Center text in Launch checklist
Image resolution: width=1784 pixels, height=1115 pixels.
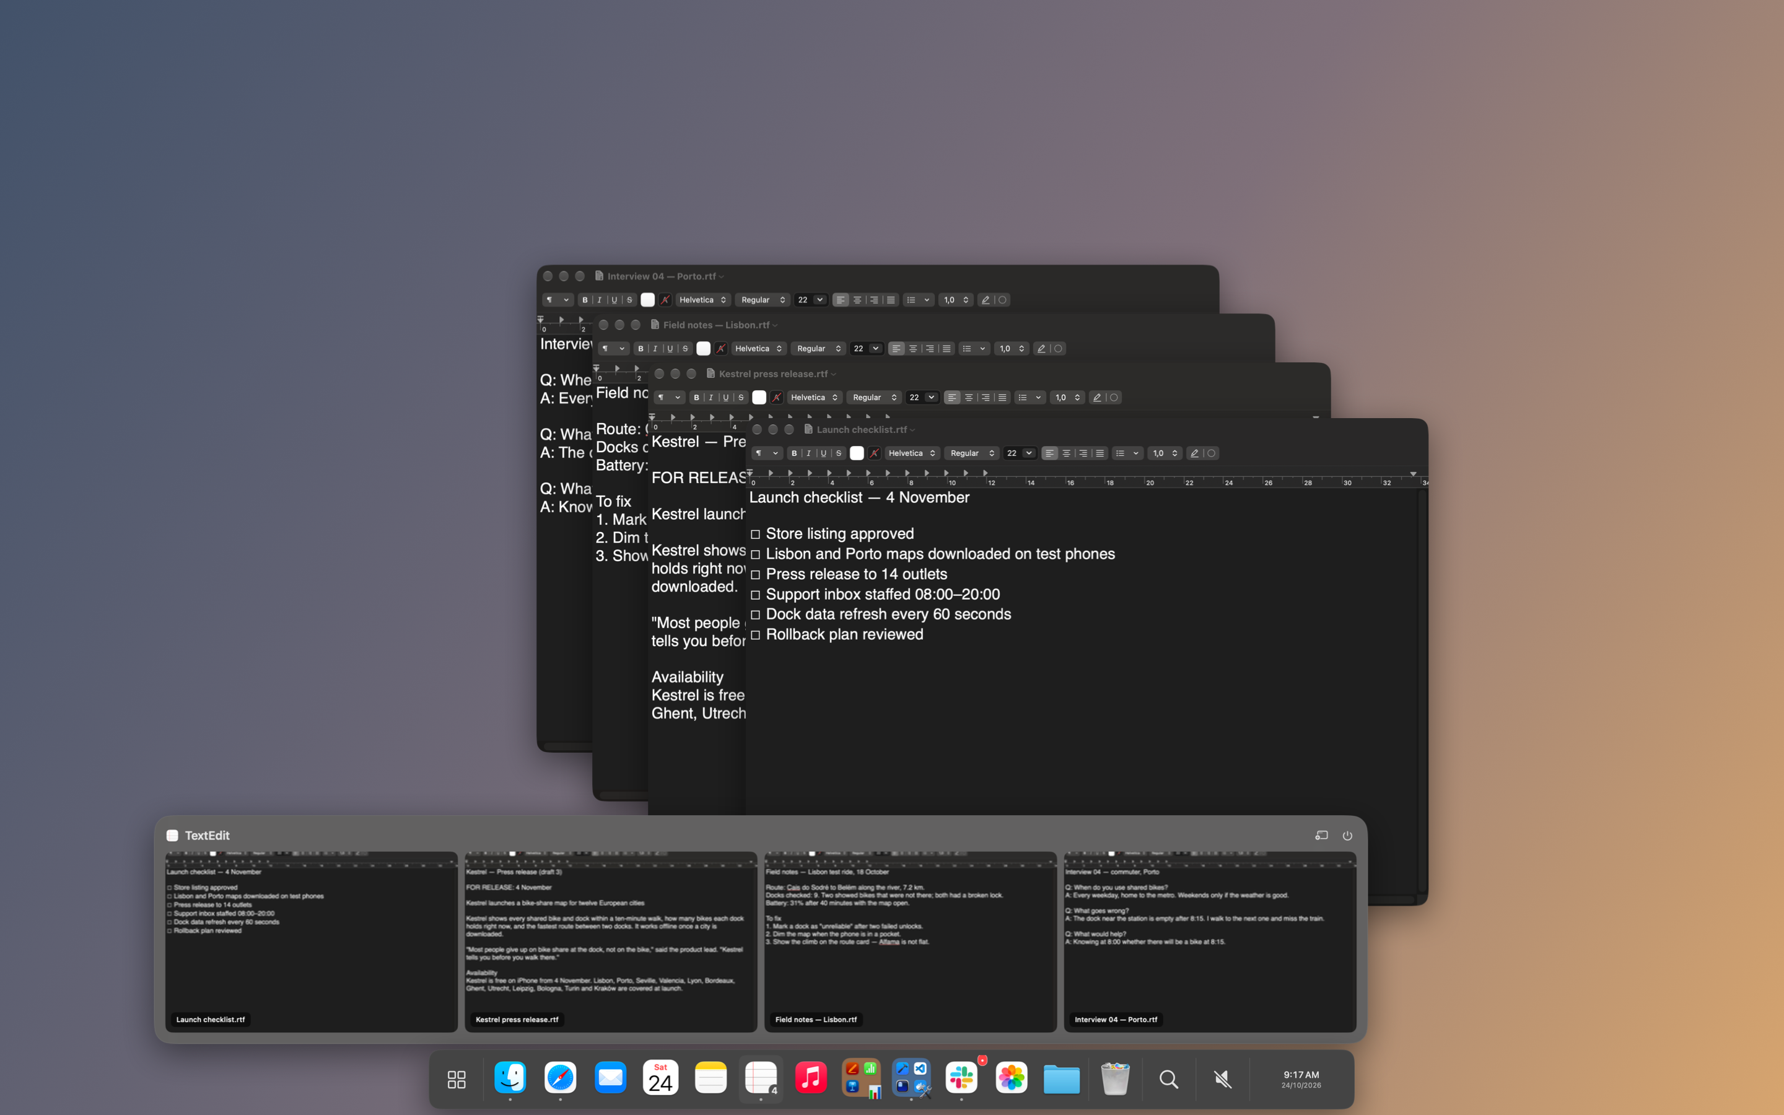point(1067,453)
